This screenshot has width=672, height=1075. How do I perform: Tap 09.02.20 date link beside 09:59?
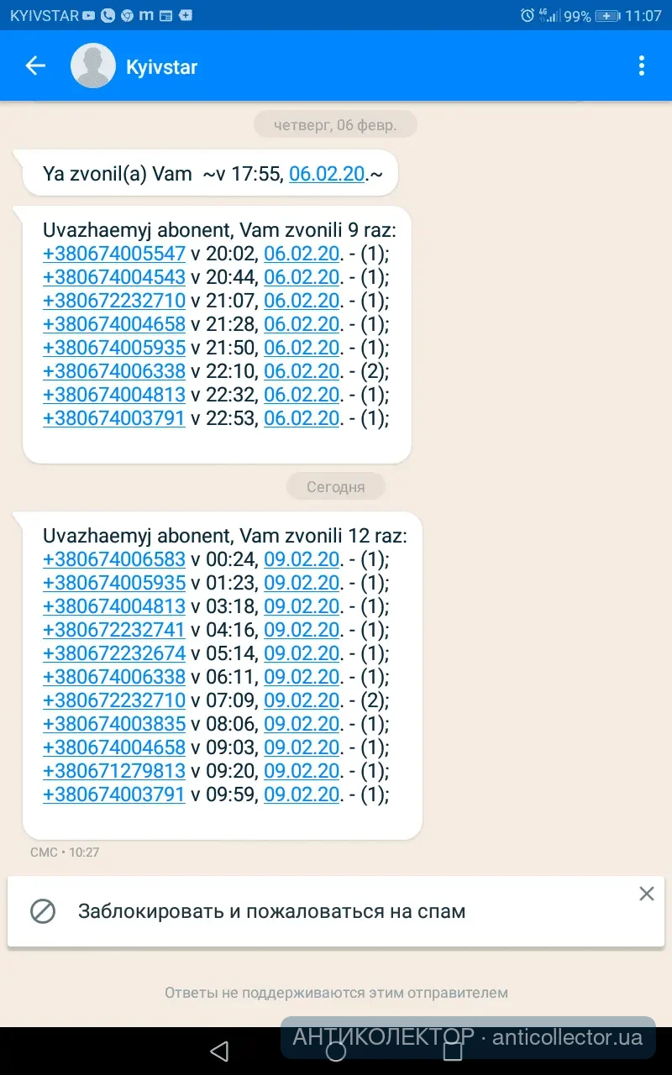pyautogui.click(x=302, y=794)
